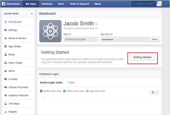170x115 pixels.
Task: Switch to the Trend tab
Action: click(71, 82)
